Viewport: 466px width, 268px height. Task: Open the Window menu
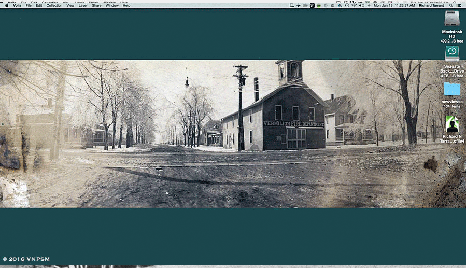tap(112, 5)
